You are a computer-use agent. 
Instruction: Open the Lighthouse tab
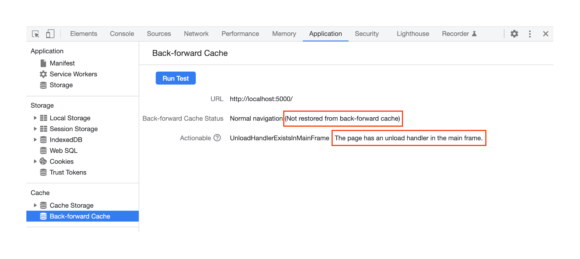[413, 34]
